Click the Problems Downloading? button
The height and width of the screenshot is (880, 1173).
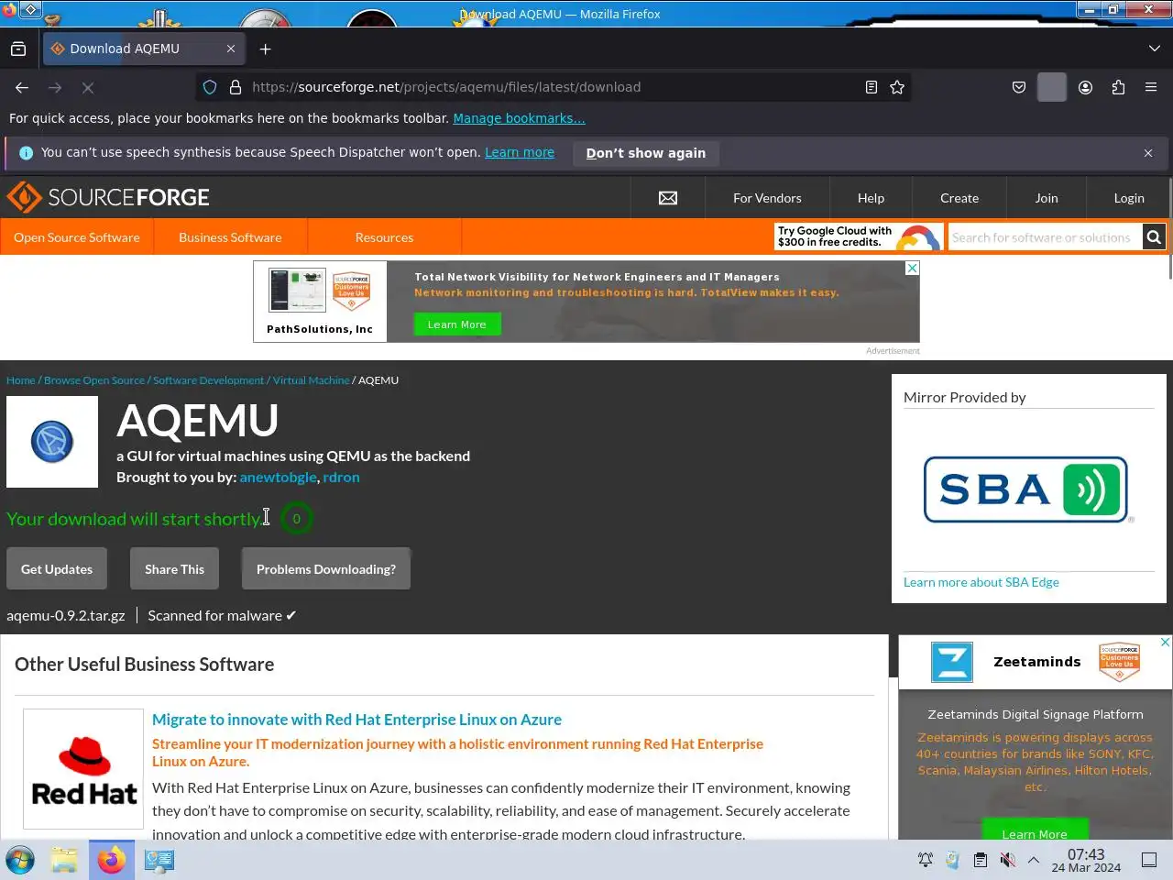pos(326,569)
